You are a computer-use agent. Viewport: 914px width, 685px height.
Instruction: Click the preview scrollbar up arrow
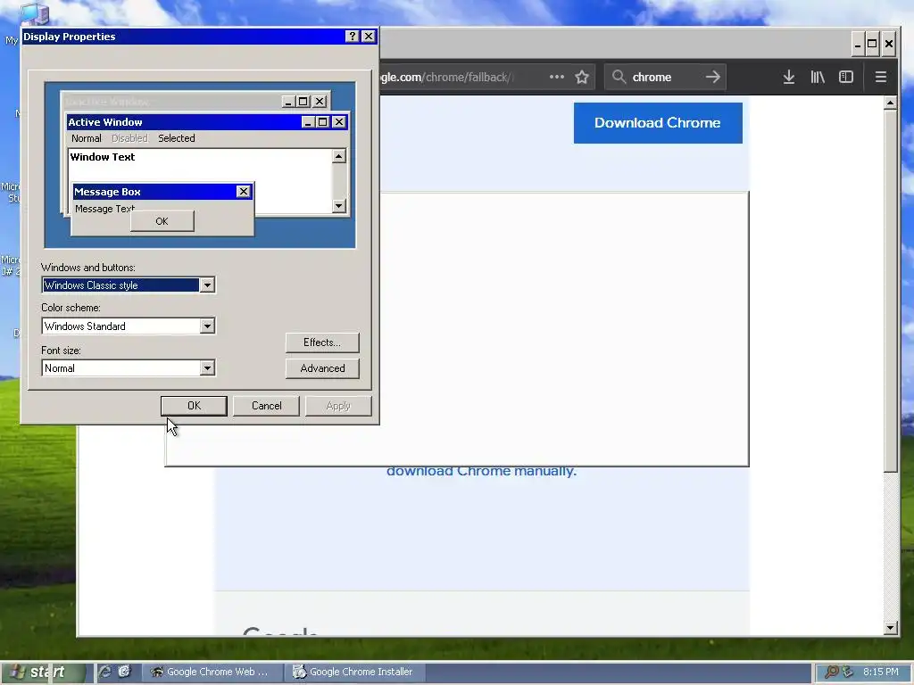tap(338, 156)
